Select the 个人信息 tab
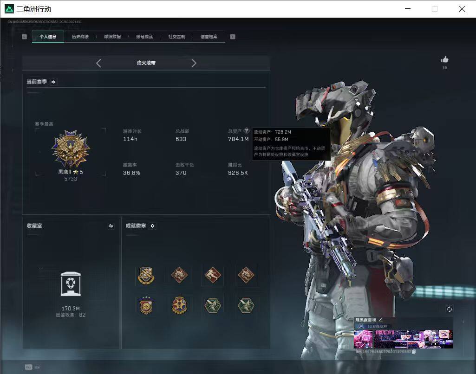476x374 pixels. coord(48,37)
